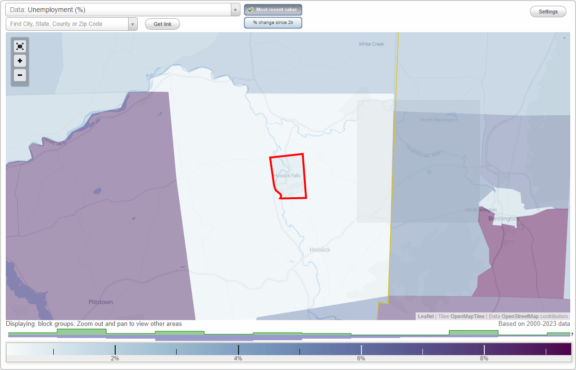Click the color legend near the 4% mark

click(238, 348)
